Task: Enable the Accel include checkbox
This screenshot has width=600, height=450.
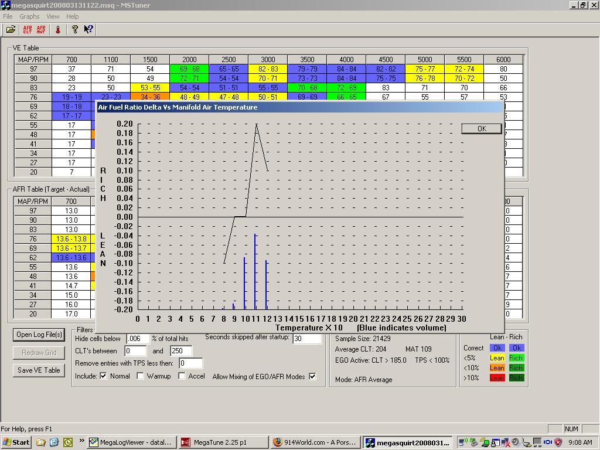Action: point(182,376)
